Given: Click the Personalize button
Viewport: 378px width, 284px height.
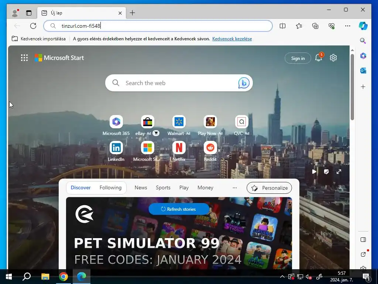Looking at the screenshot, I should [269, 188].
